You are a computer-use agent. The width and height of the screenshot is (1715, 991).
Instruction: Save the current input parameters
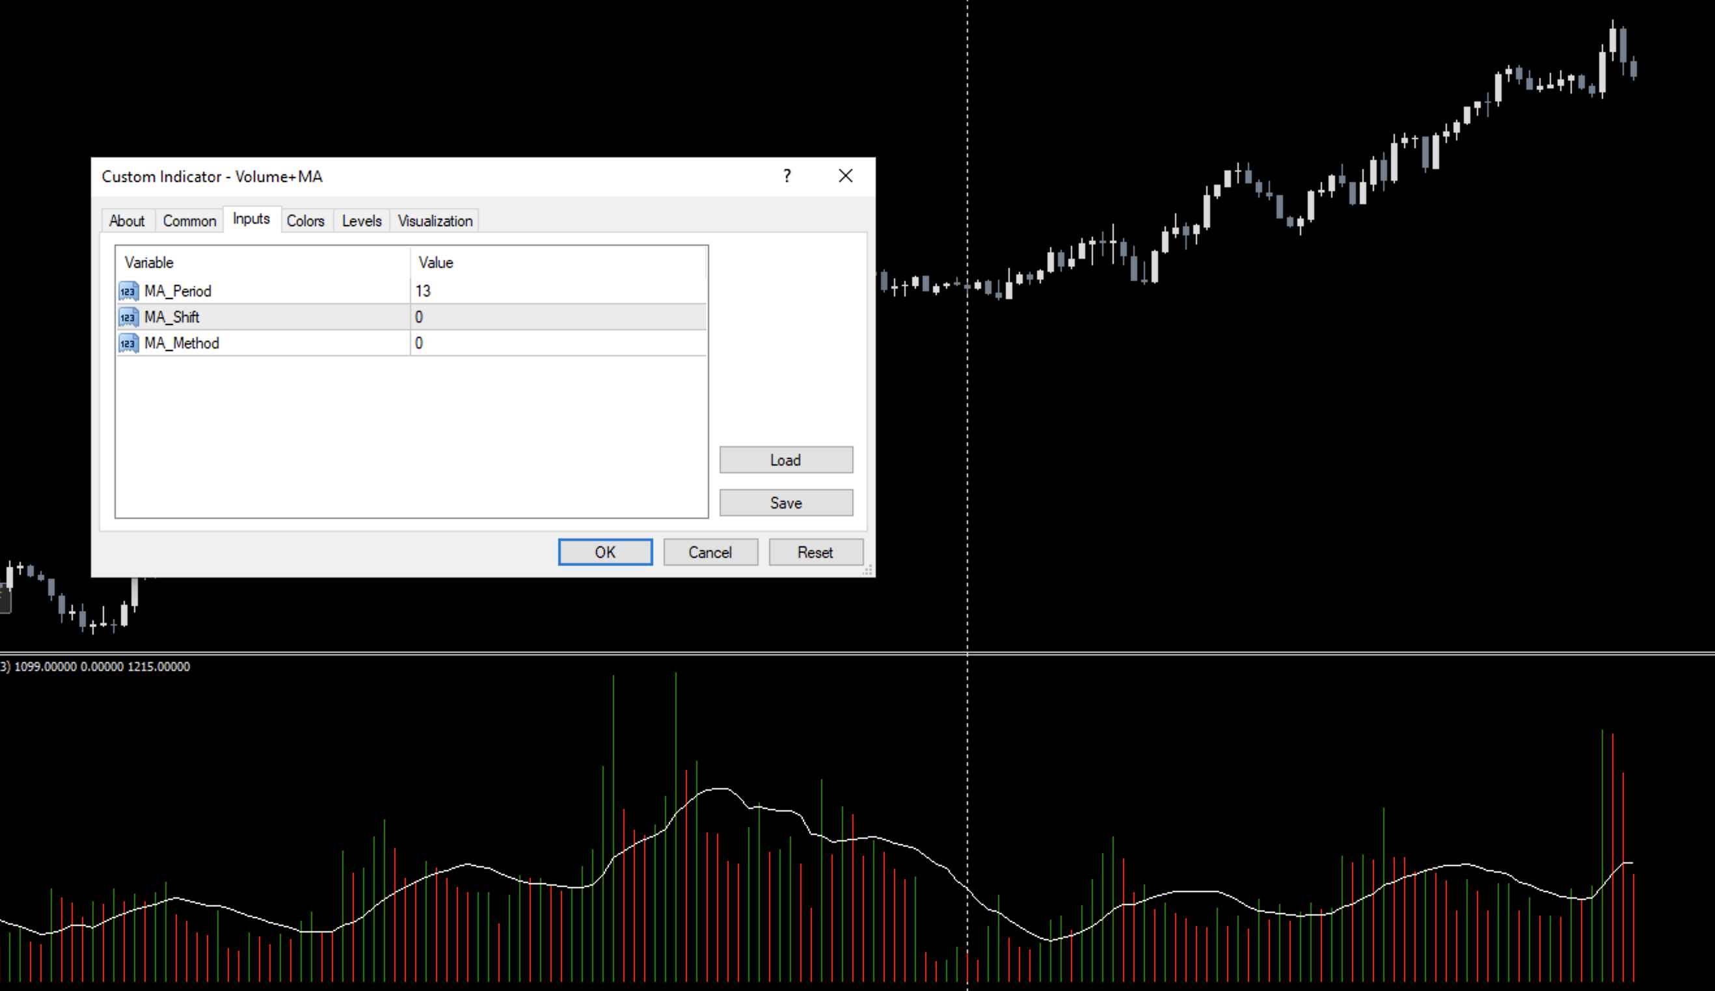(785, 503)
